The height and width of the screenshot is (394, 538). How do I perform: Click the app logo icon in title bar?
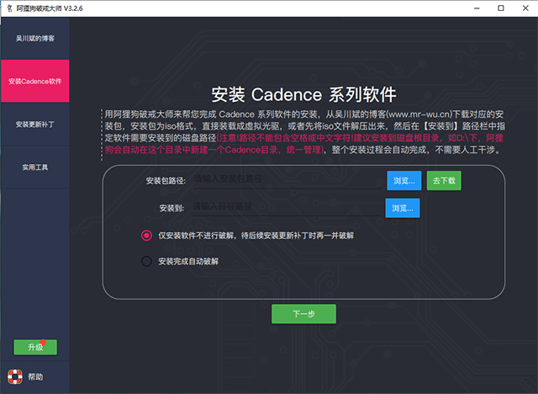9,9
